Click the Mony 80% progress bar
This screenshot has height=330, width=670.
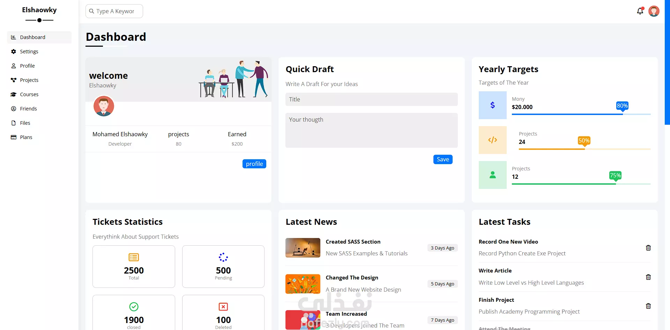coord(581,114)
